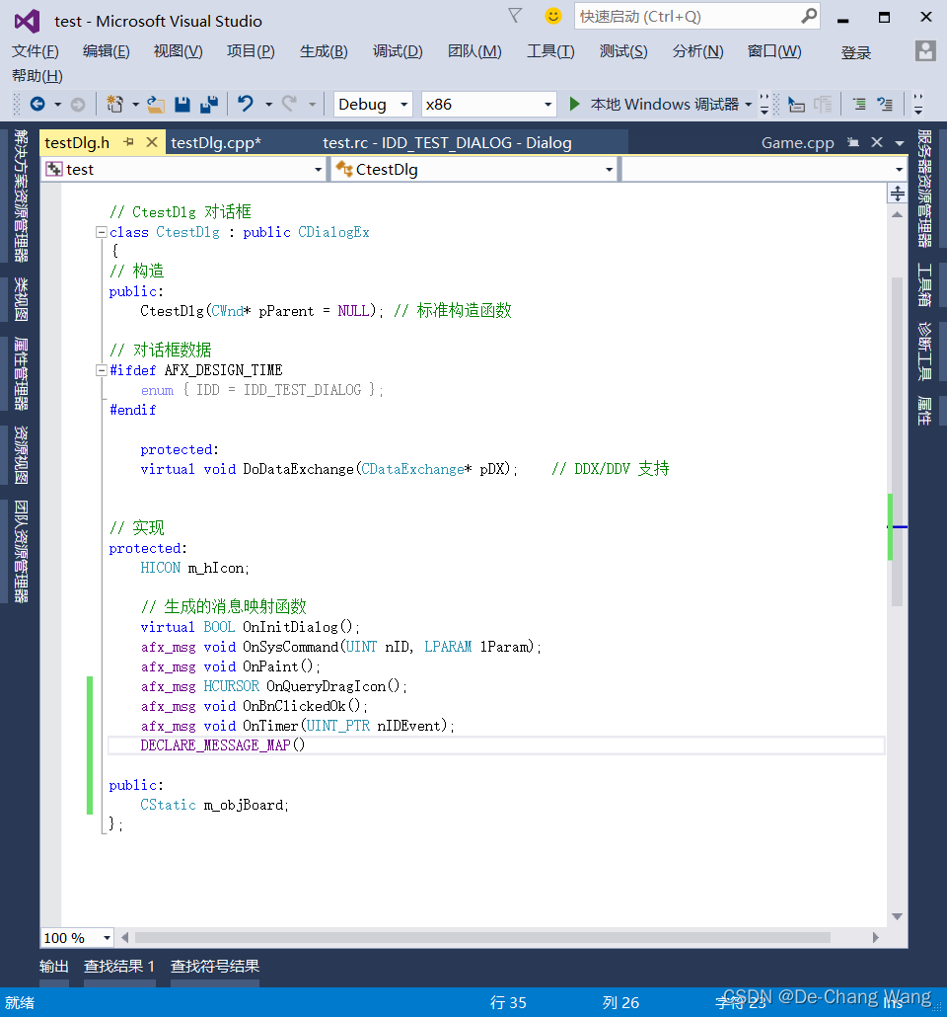Screen dimensions: 947x1017
Task: Start debugging with green play icon
Action: coord(574,104)
